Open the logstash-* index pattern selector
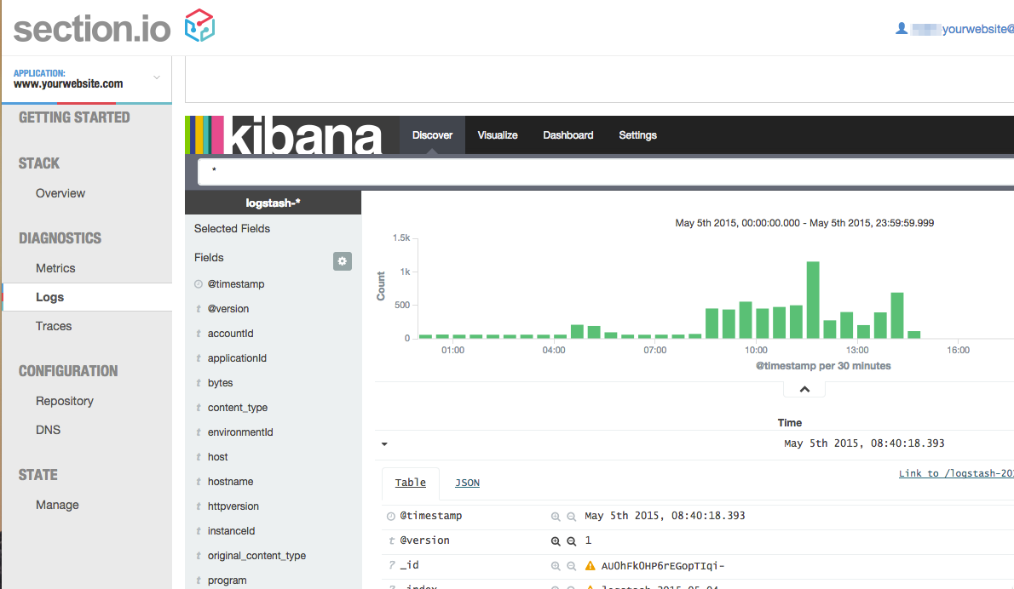This screenshot has width=1014, height=589. point(273,203)
